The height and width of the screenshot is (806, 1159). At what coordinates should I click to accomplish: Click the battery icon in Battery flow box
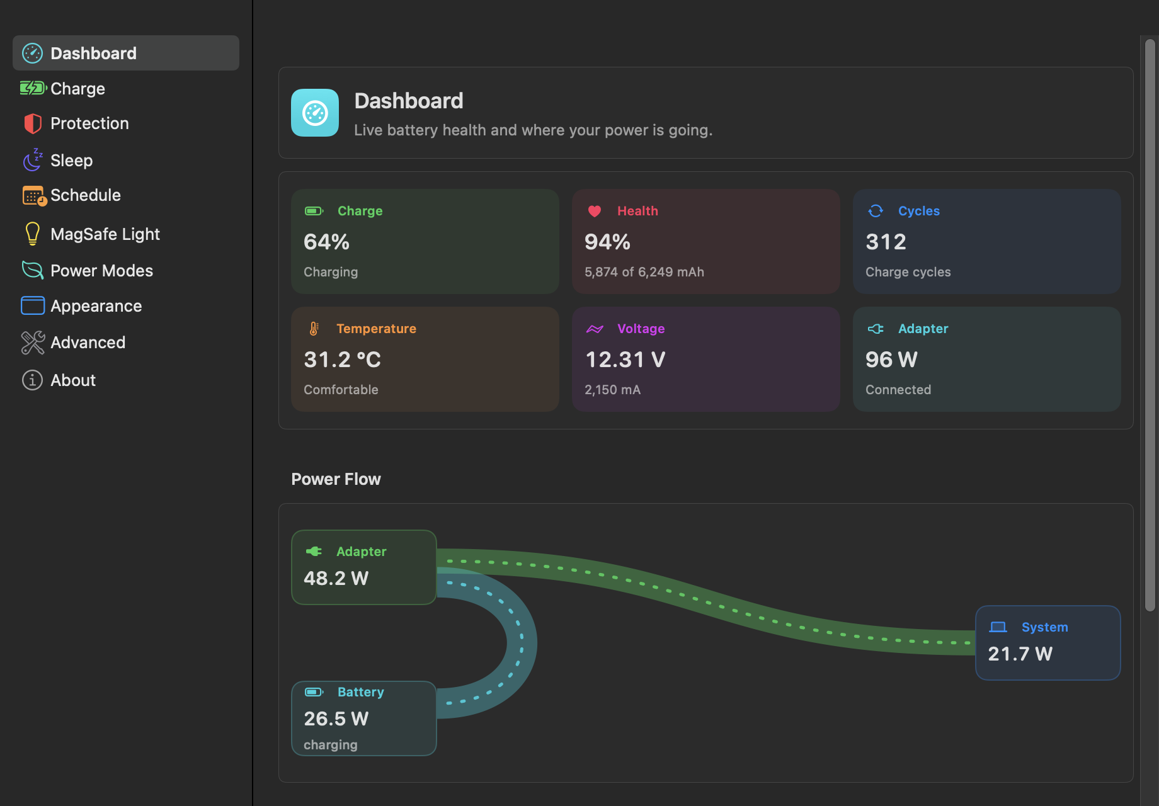point(314,692)
